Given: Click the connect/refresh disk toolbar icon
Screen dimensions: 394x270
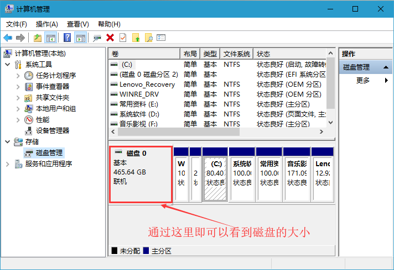Looking at the screenshot, I should coord(97,38).
